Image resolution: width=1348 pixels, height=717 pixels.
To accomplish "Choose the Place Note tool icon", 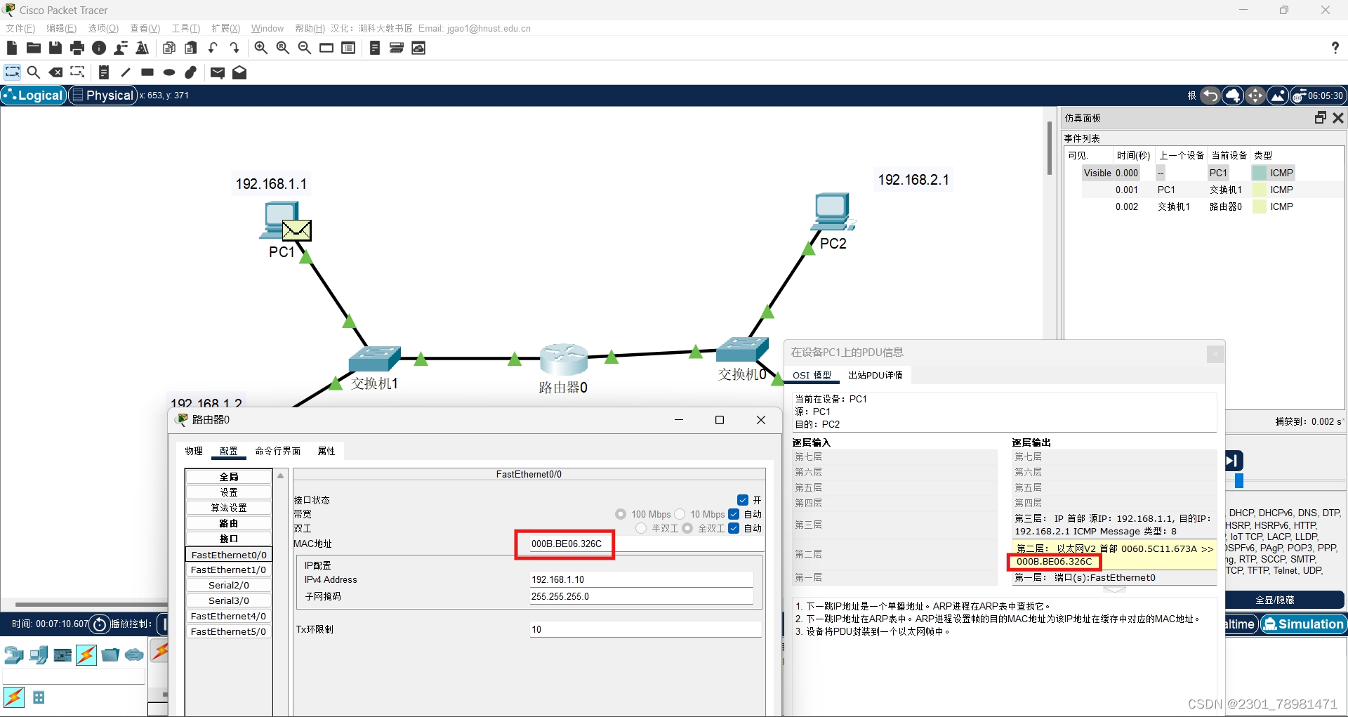I will click(104, 72).
